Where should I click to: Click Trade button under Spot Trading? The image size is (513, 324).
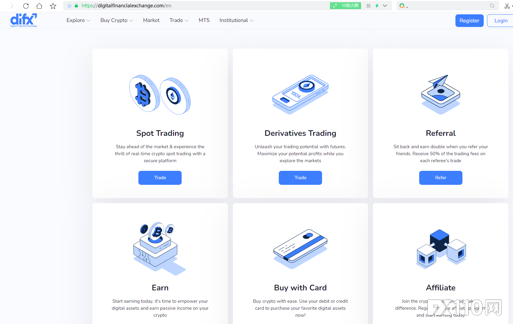coord(160,178)
